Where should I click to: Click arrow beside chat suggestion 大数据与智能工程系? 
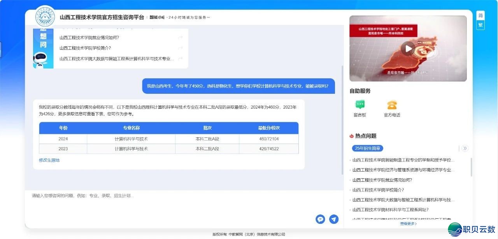[x=180, y=58]
